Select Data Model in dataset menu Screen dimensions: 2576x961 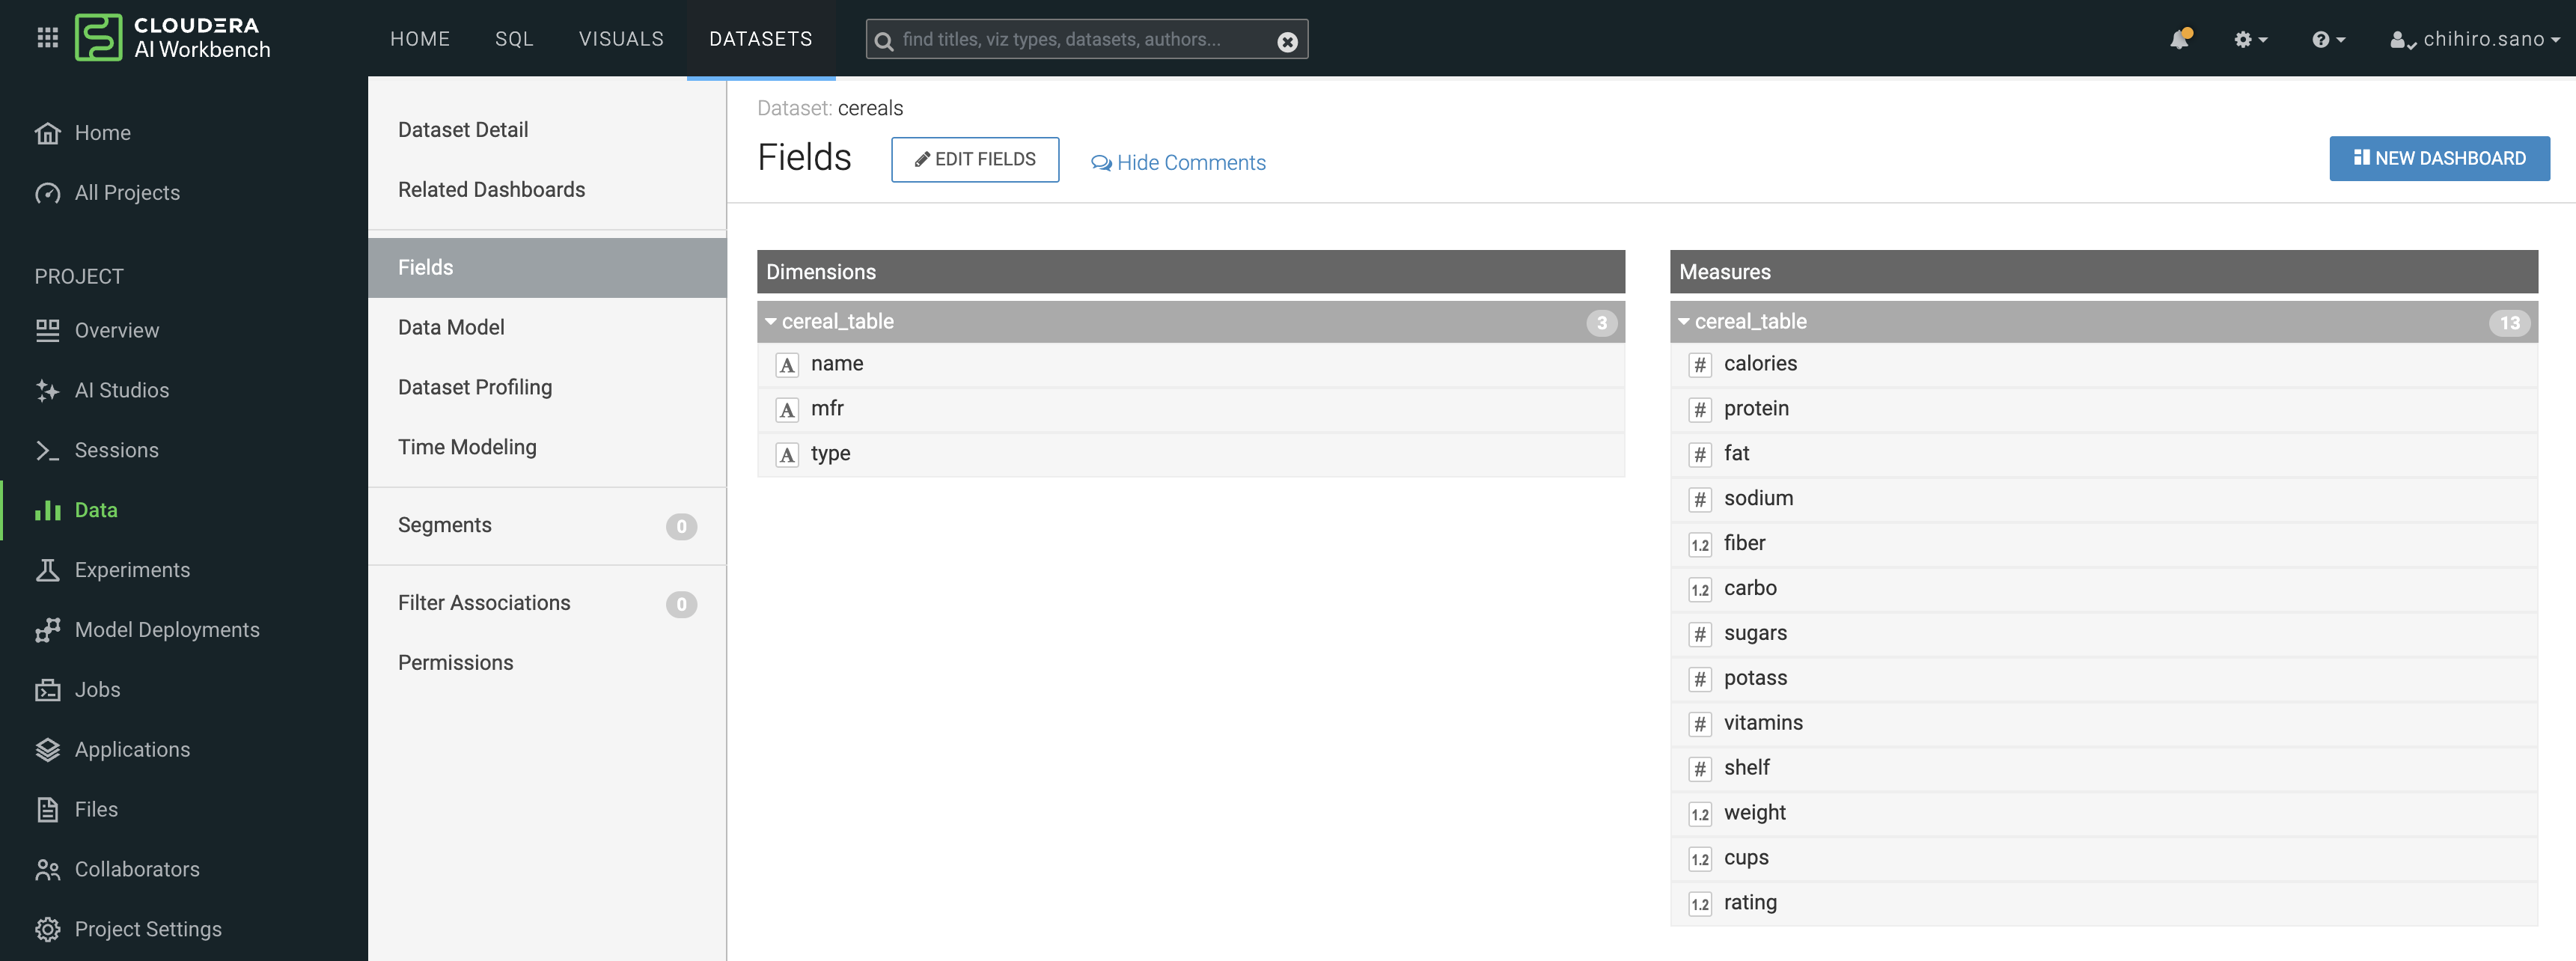[451, 327]
